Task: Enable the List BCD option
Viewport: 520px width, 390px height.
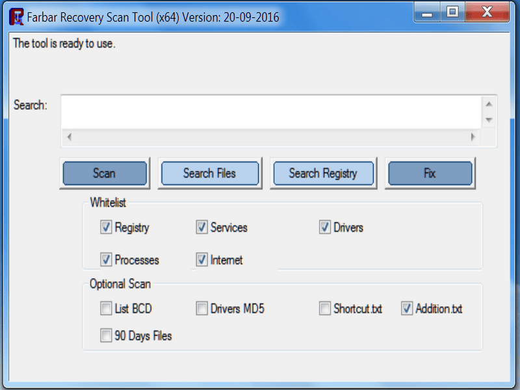Action: click(106, 308)
